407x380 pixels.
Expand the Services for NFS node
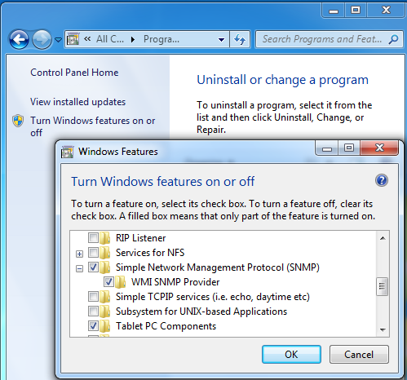point(79,254)
